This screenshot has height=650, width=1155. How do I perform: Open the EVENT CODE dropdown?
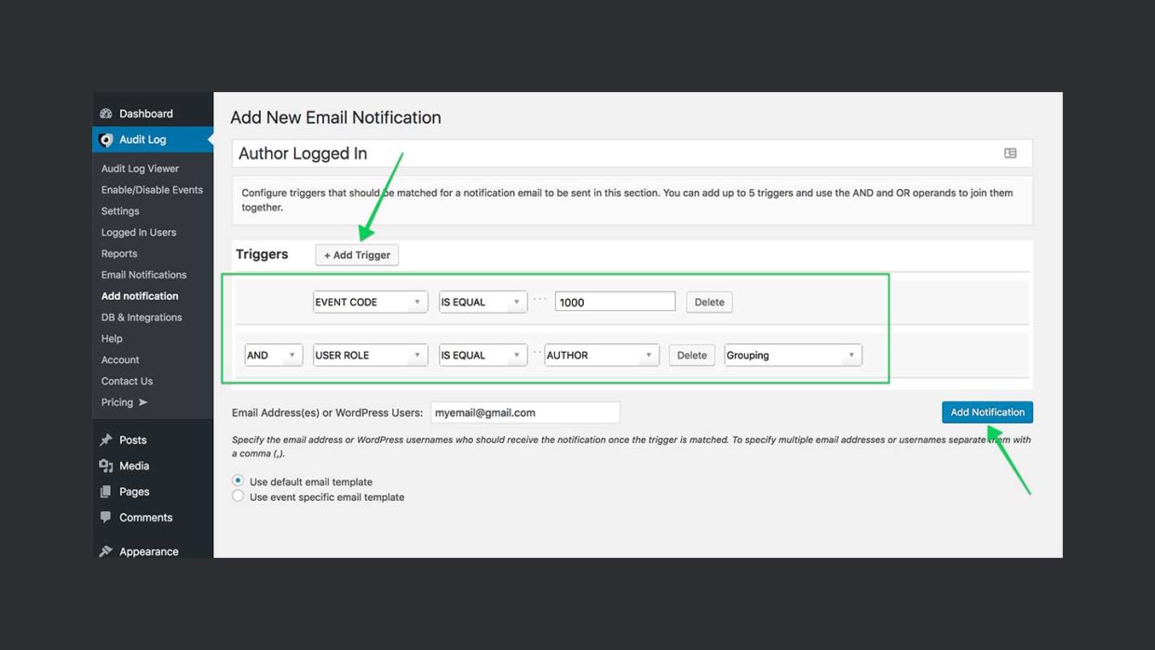370,301
